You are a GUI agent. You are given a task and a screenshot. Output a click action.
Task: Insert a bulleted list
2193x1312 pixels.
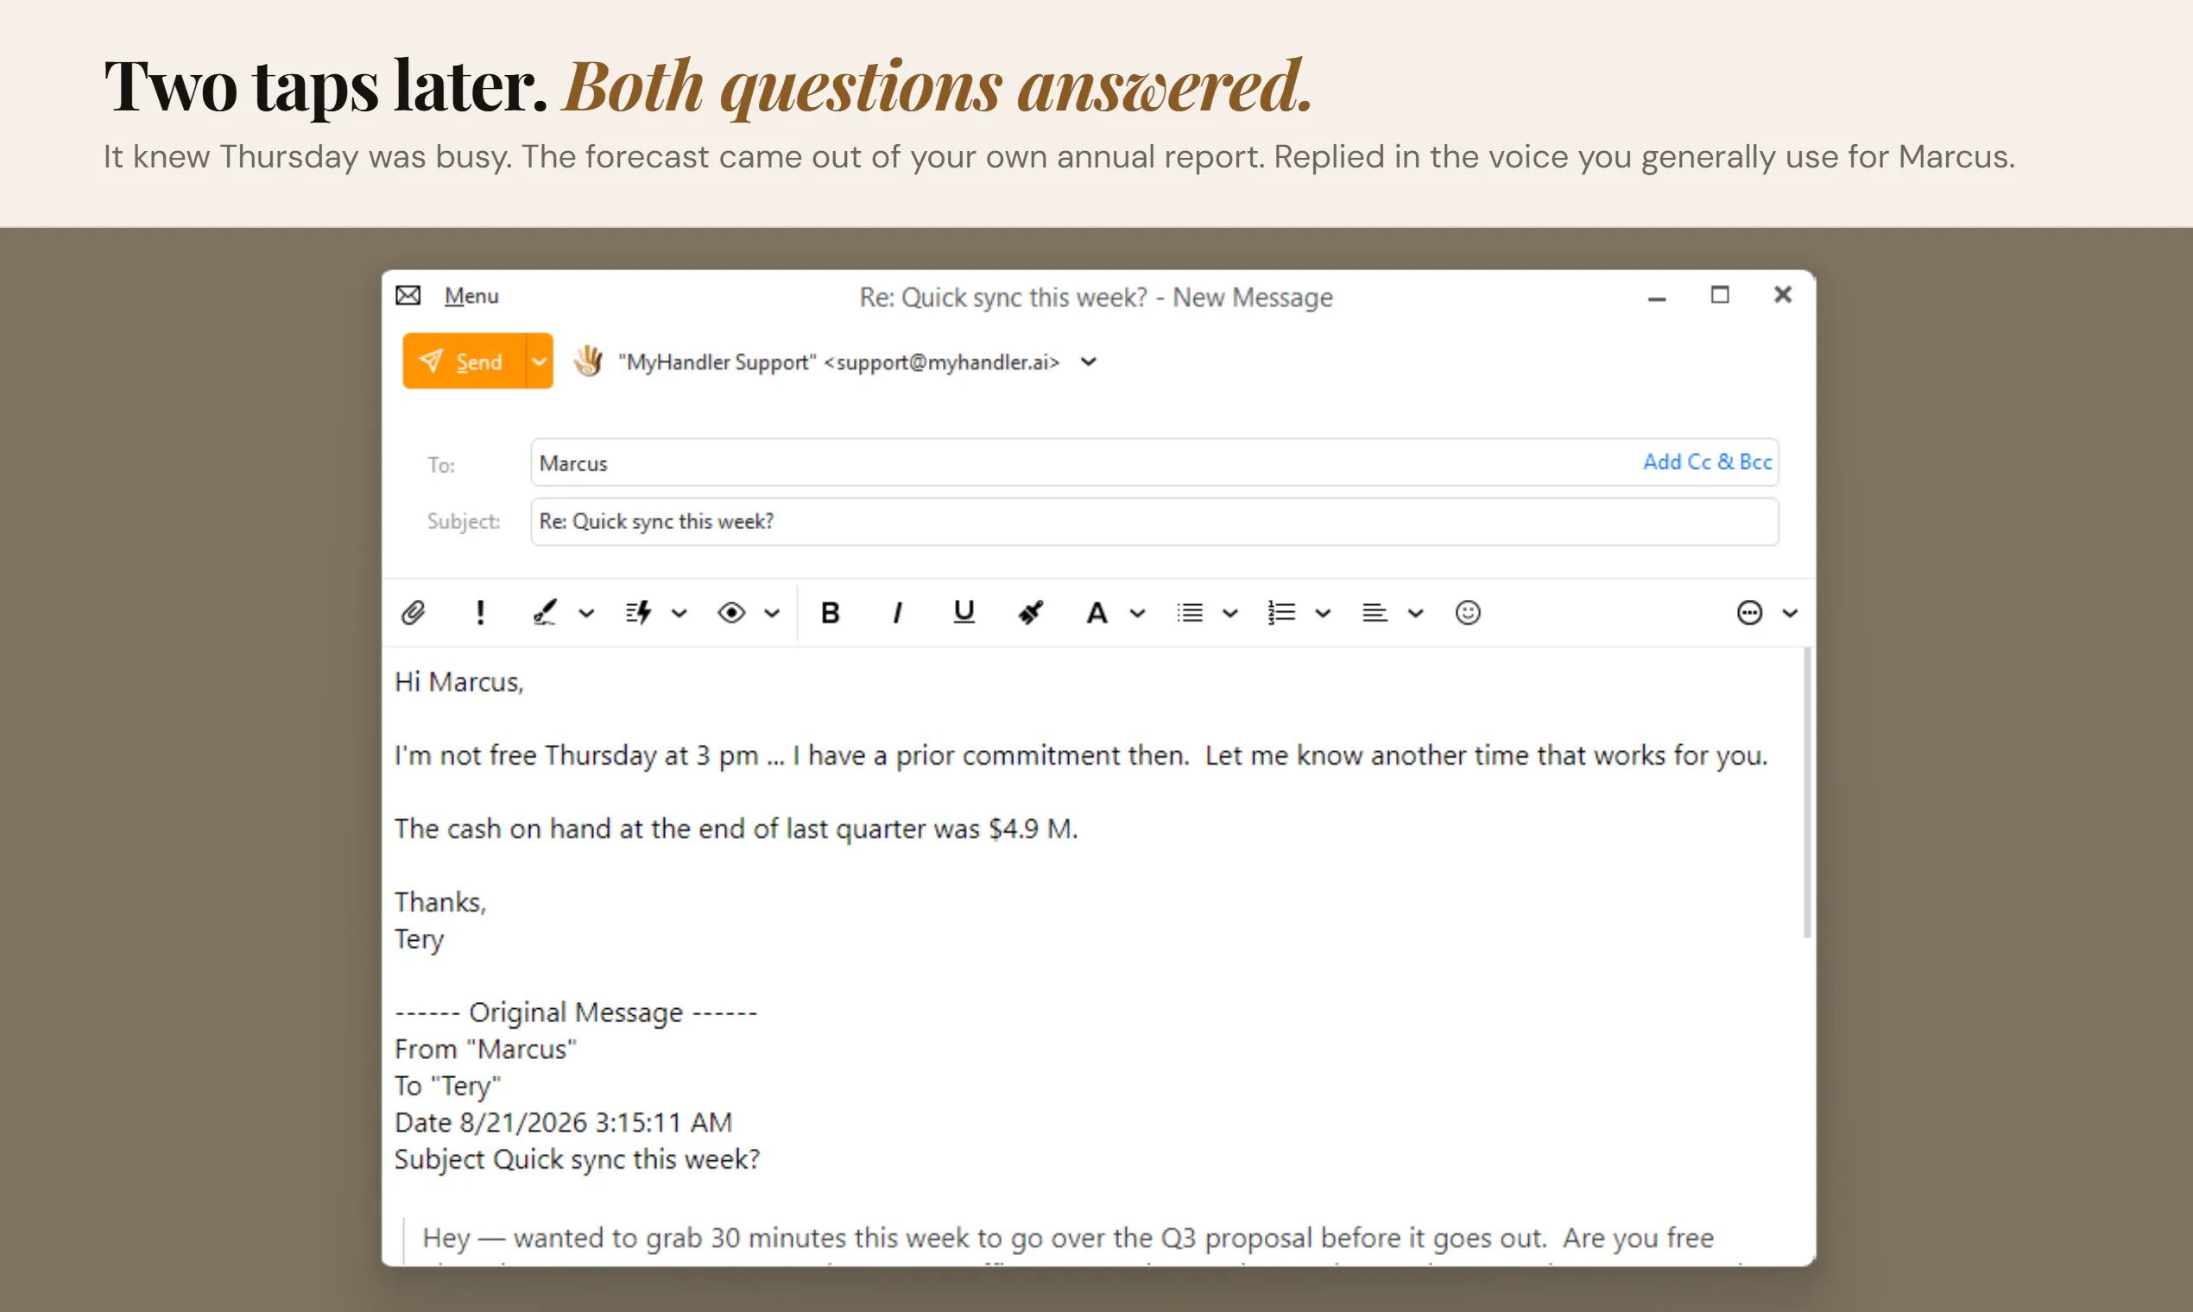point(1190,613)
